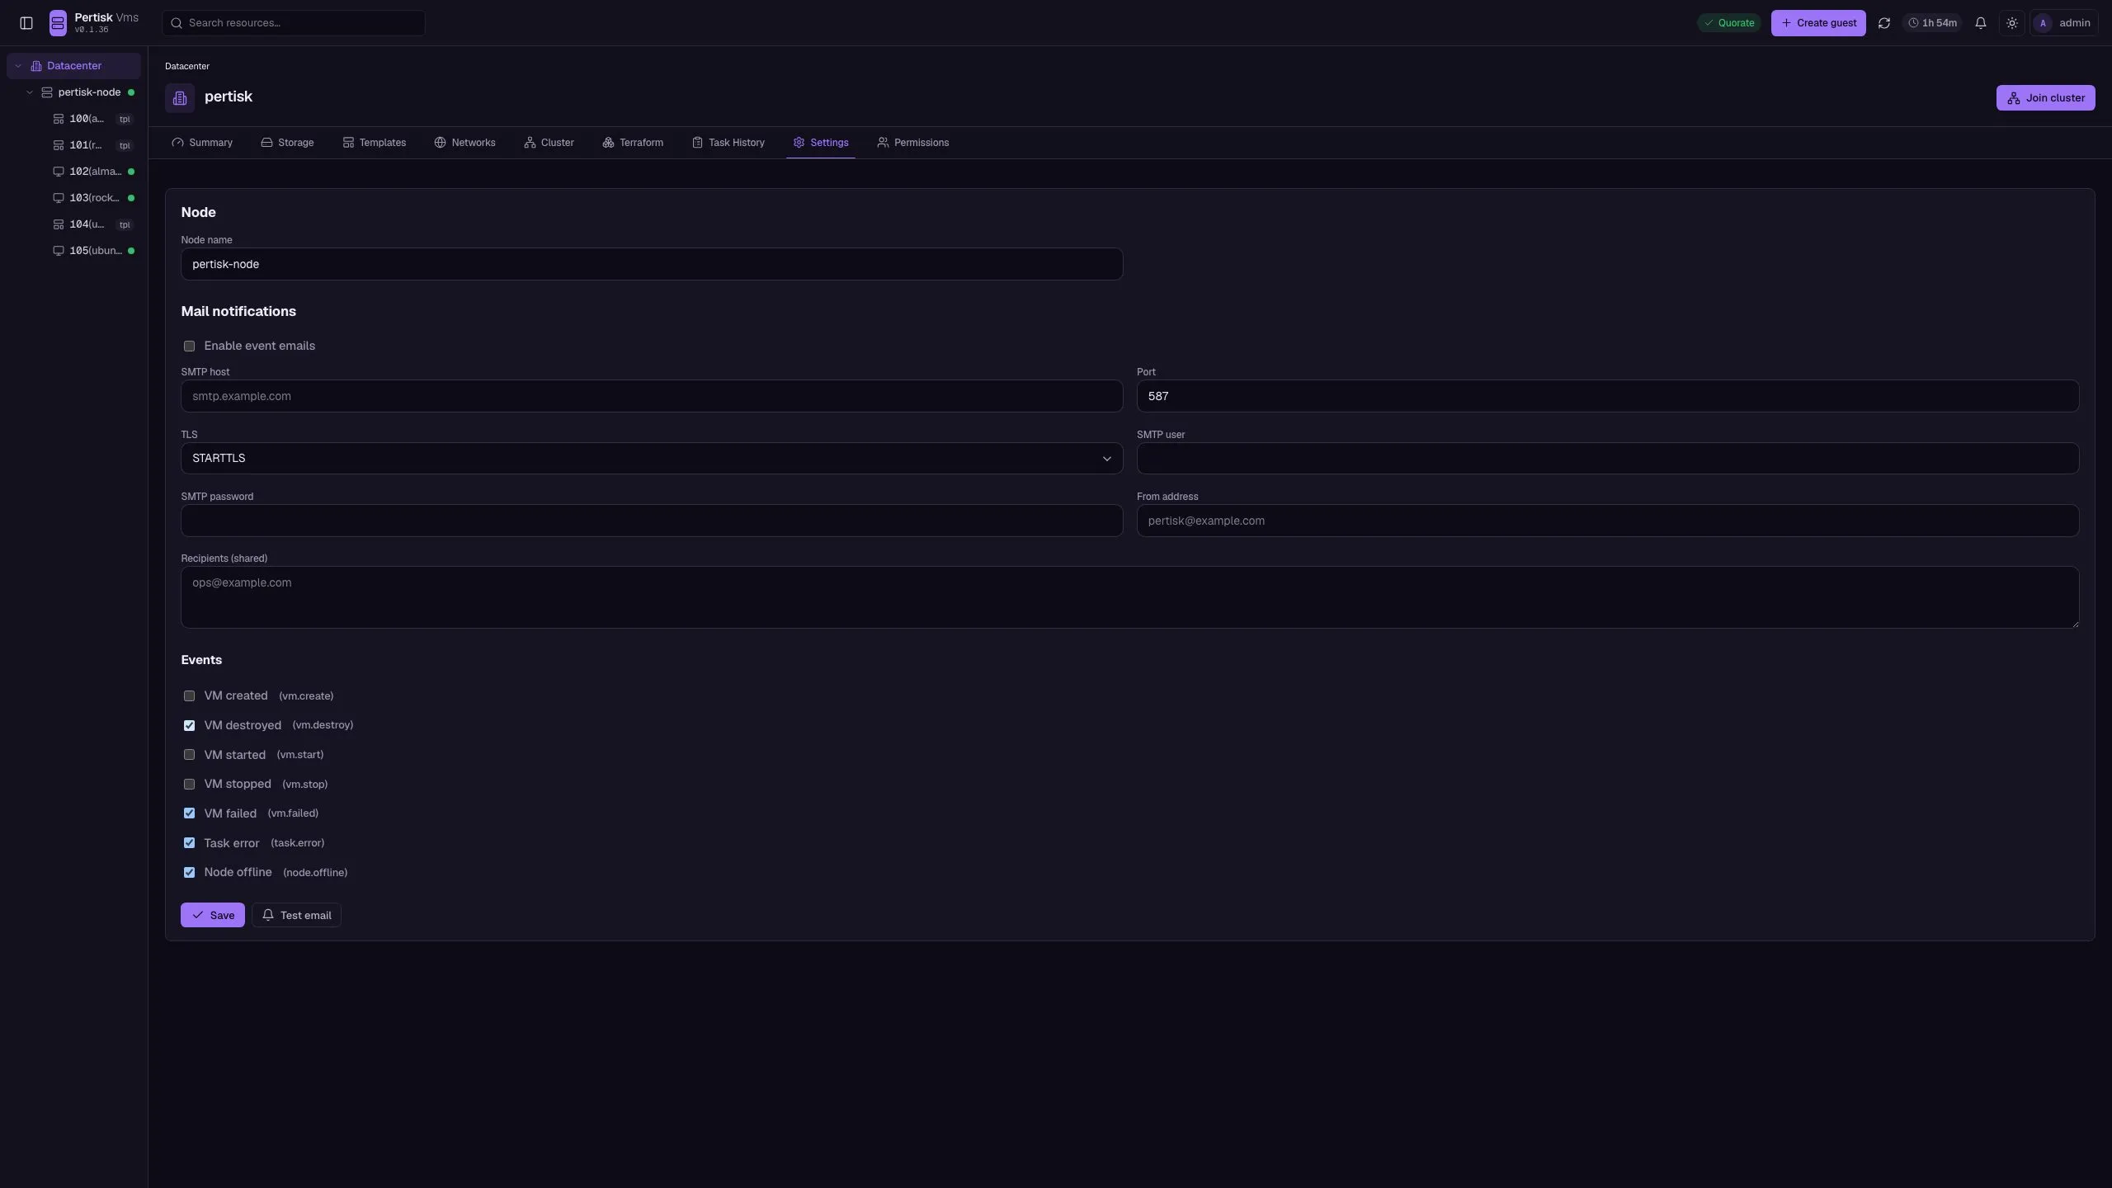Image resolution: width=2112 pixels, height=1188 pixels.
Task: Toggle the sidebar panel icon
Action: coord(26,23)
